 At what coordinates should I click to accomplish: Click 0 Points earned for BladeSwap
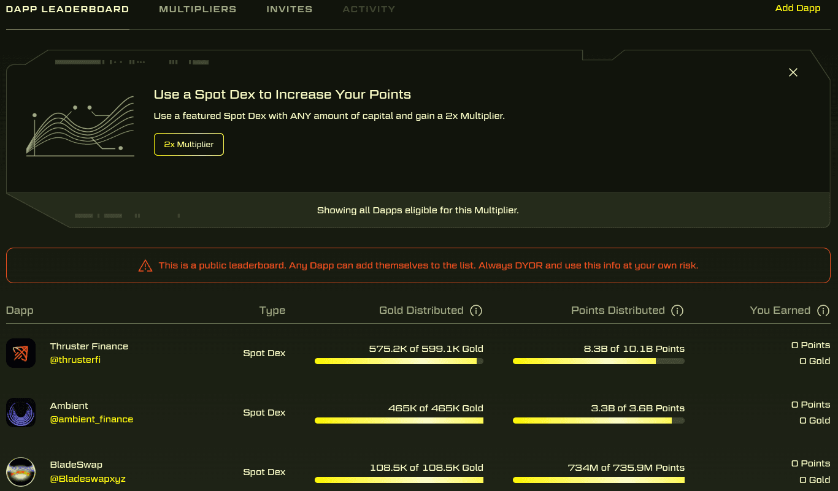810,463
